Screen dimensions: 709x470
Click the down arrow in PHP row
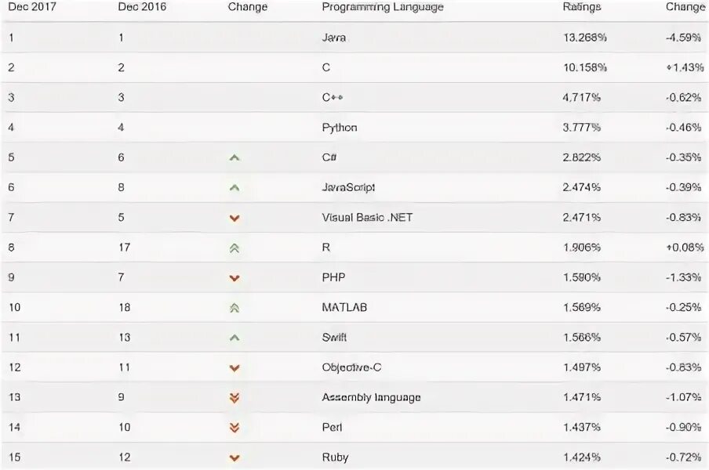[235, 278]
